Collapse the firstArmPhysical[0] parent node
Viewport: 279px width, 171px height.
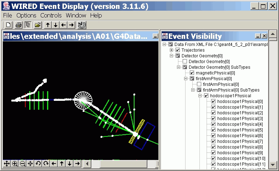click(186, 79)
